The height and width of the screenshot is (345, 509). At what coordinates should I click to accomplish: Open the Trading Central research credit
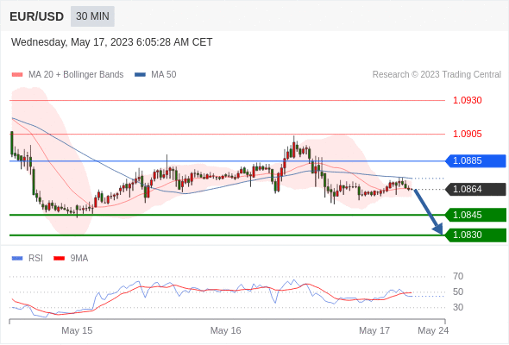coord(437,75)
